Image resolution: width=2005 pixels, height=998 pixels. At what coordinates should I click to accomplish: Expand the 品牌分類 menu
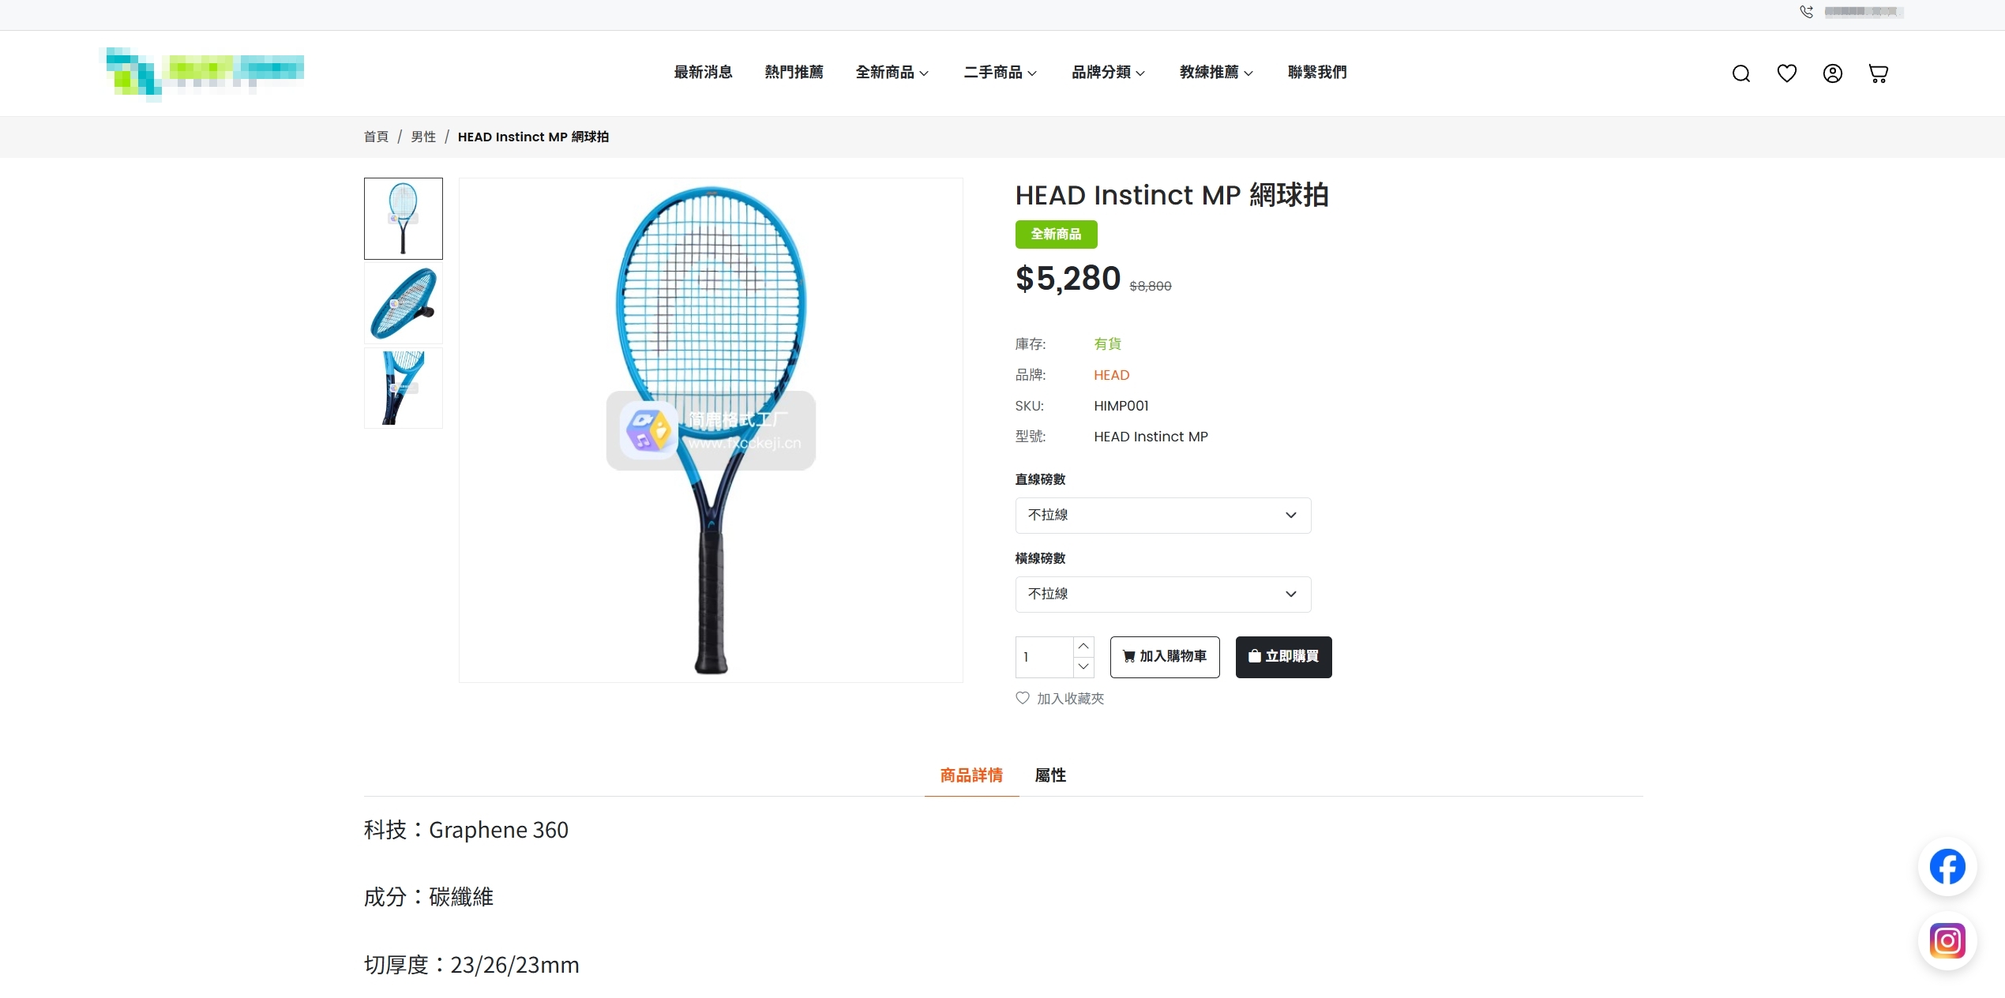click(x=1108, y=73)
